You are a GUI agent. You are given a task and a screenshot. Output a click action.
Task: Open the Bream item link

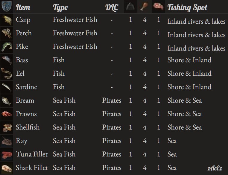25,101
